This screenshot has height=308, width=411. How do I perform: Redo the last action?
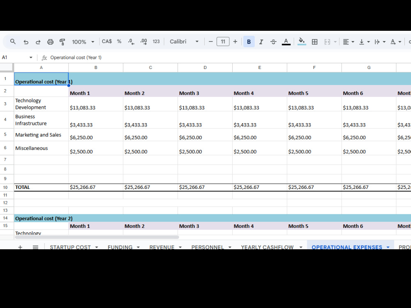38,41
